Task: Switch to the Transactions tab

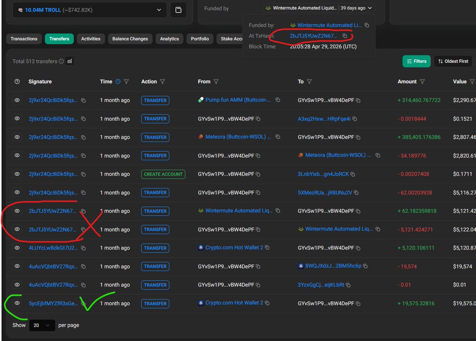Action: click(x=24, y=39)
